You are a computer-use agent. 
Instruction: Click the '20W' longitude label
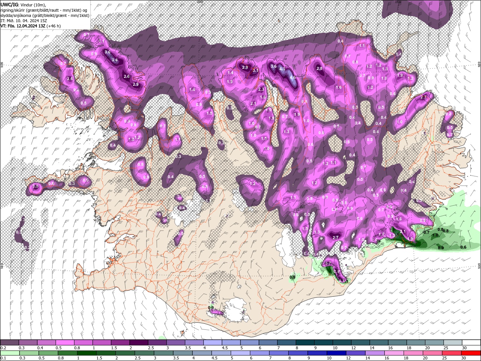pos(200,2)
